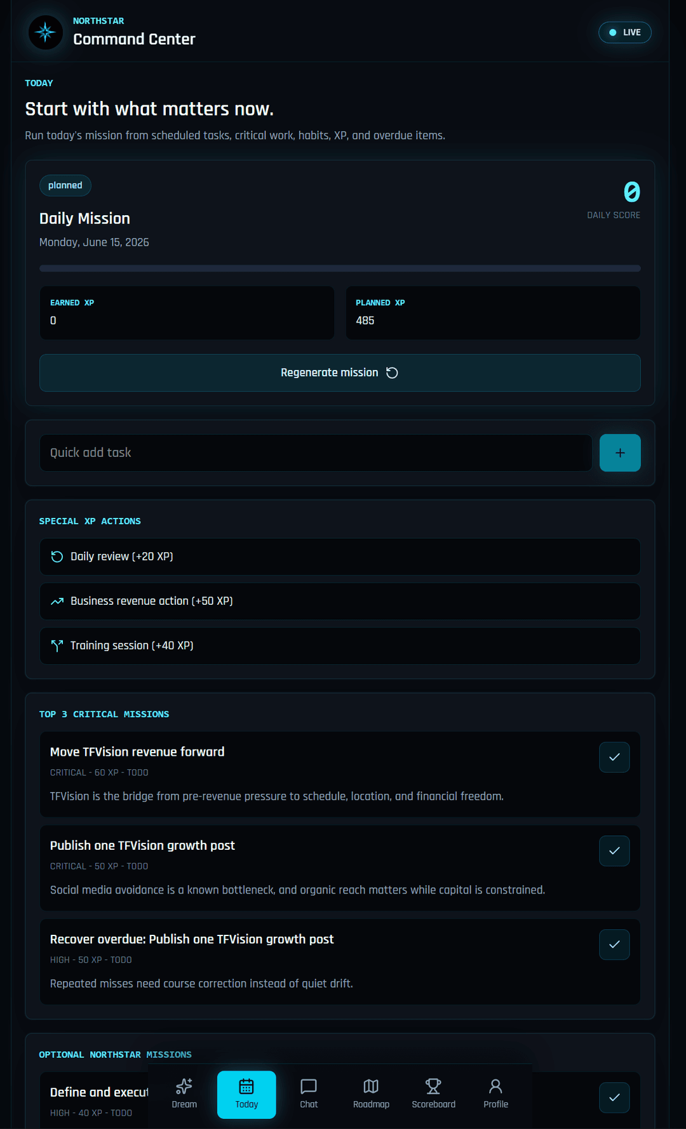
Task: Click the planned status badge
Action: pos(65,185)
